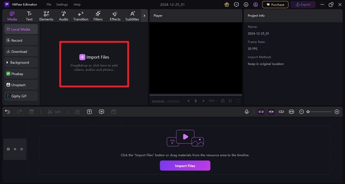The height and width of the screenshot is (184, 345).
Task: Open the Unsplash photo library
Action: [21, 85]
